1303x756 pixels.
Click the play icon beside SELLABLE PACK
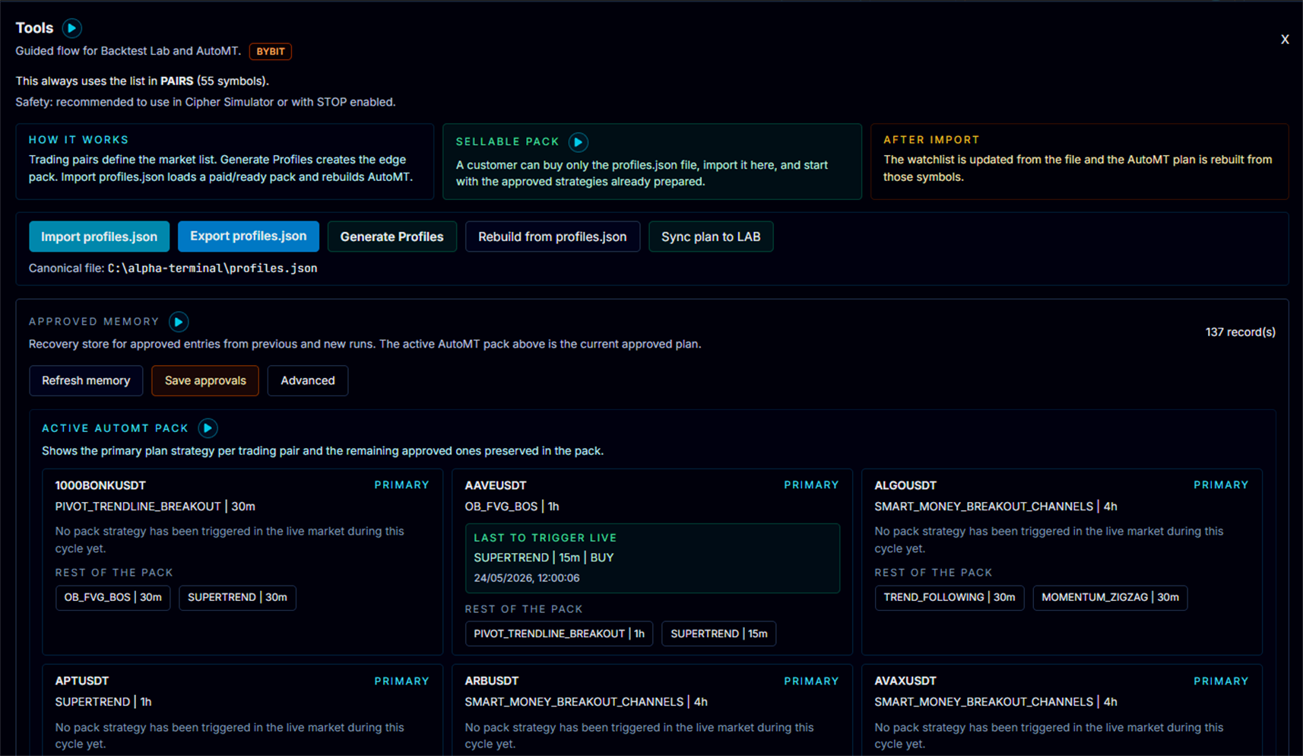(x=579, y=142)
